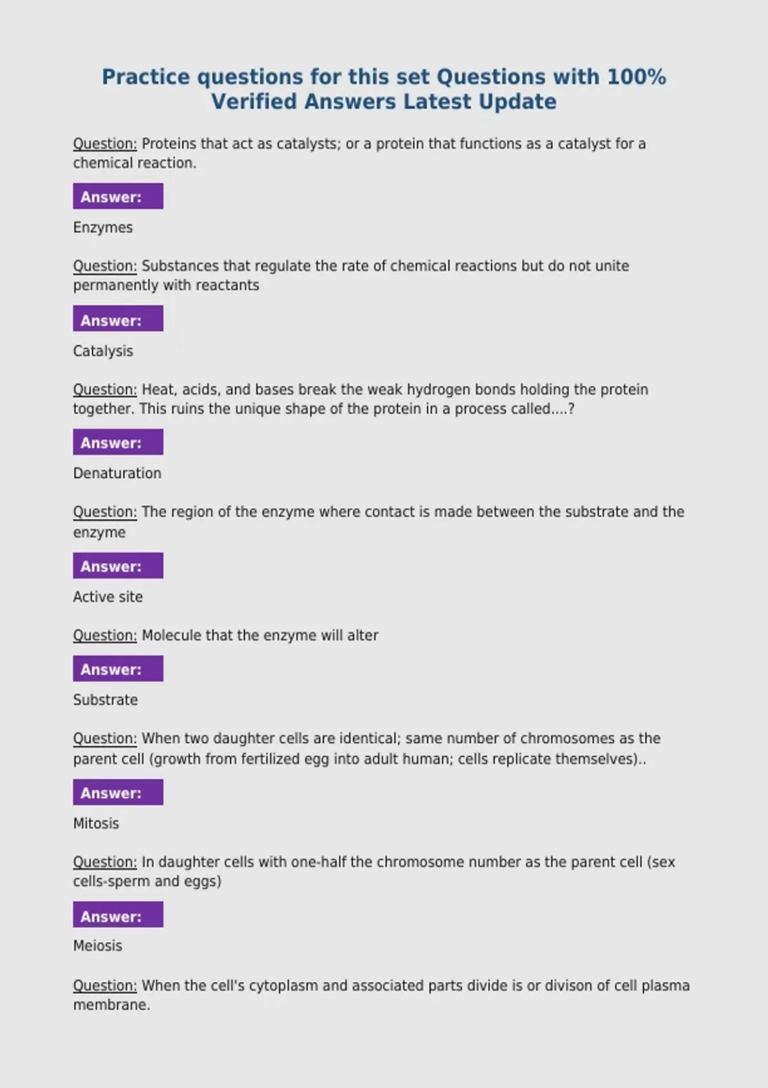Click the answer text Active site
The image size is (768, 1088).
[108, 597]
